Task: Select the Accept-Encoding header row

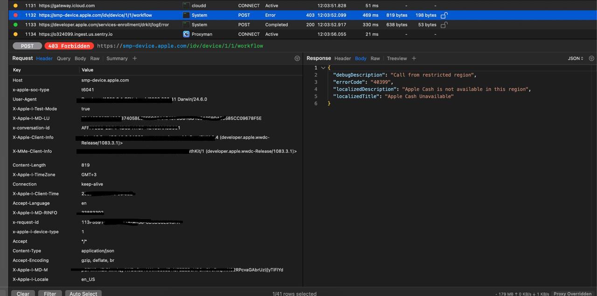Action: tap(155, 260)
